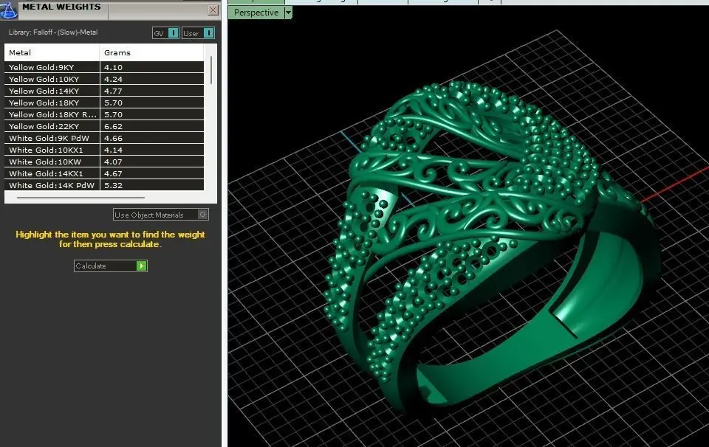Click the Library: Falloff - (Slow)-Metal label

(x=53, y=32)
